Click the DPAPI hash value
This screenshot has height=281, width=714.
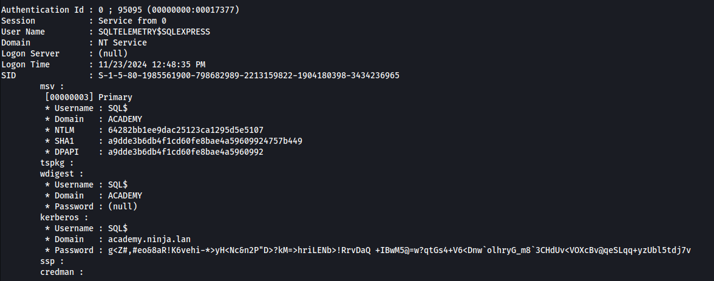[185, 152]
